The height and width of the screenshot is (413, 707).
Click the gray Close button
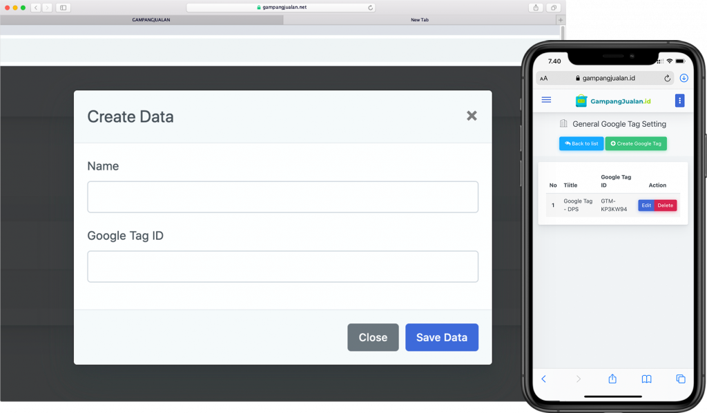tap(373, 337)
